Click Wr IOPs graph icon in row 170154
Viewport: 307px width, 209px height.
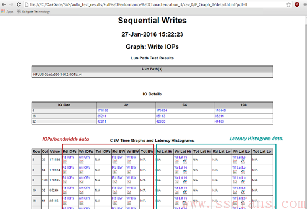pyautogui.click(x=81, y=171)
